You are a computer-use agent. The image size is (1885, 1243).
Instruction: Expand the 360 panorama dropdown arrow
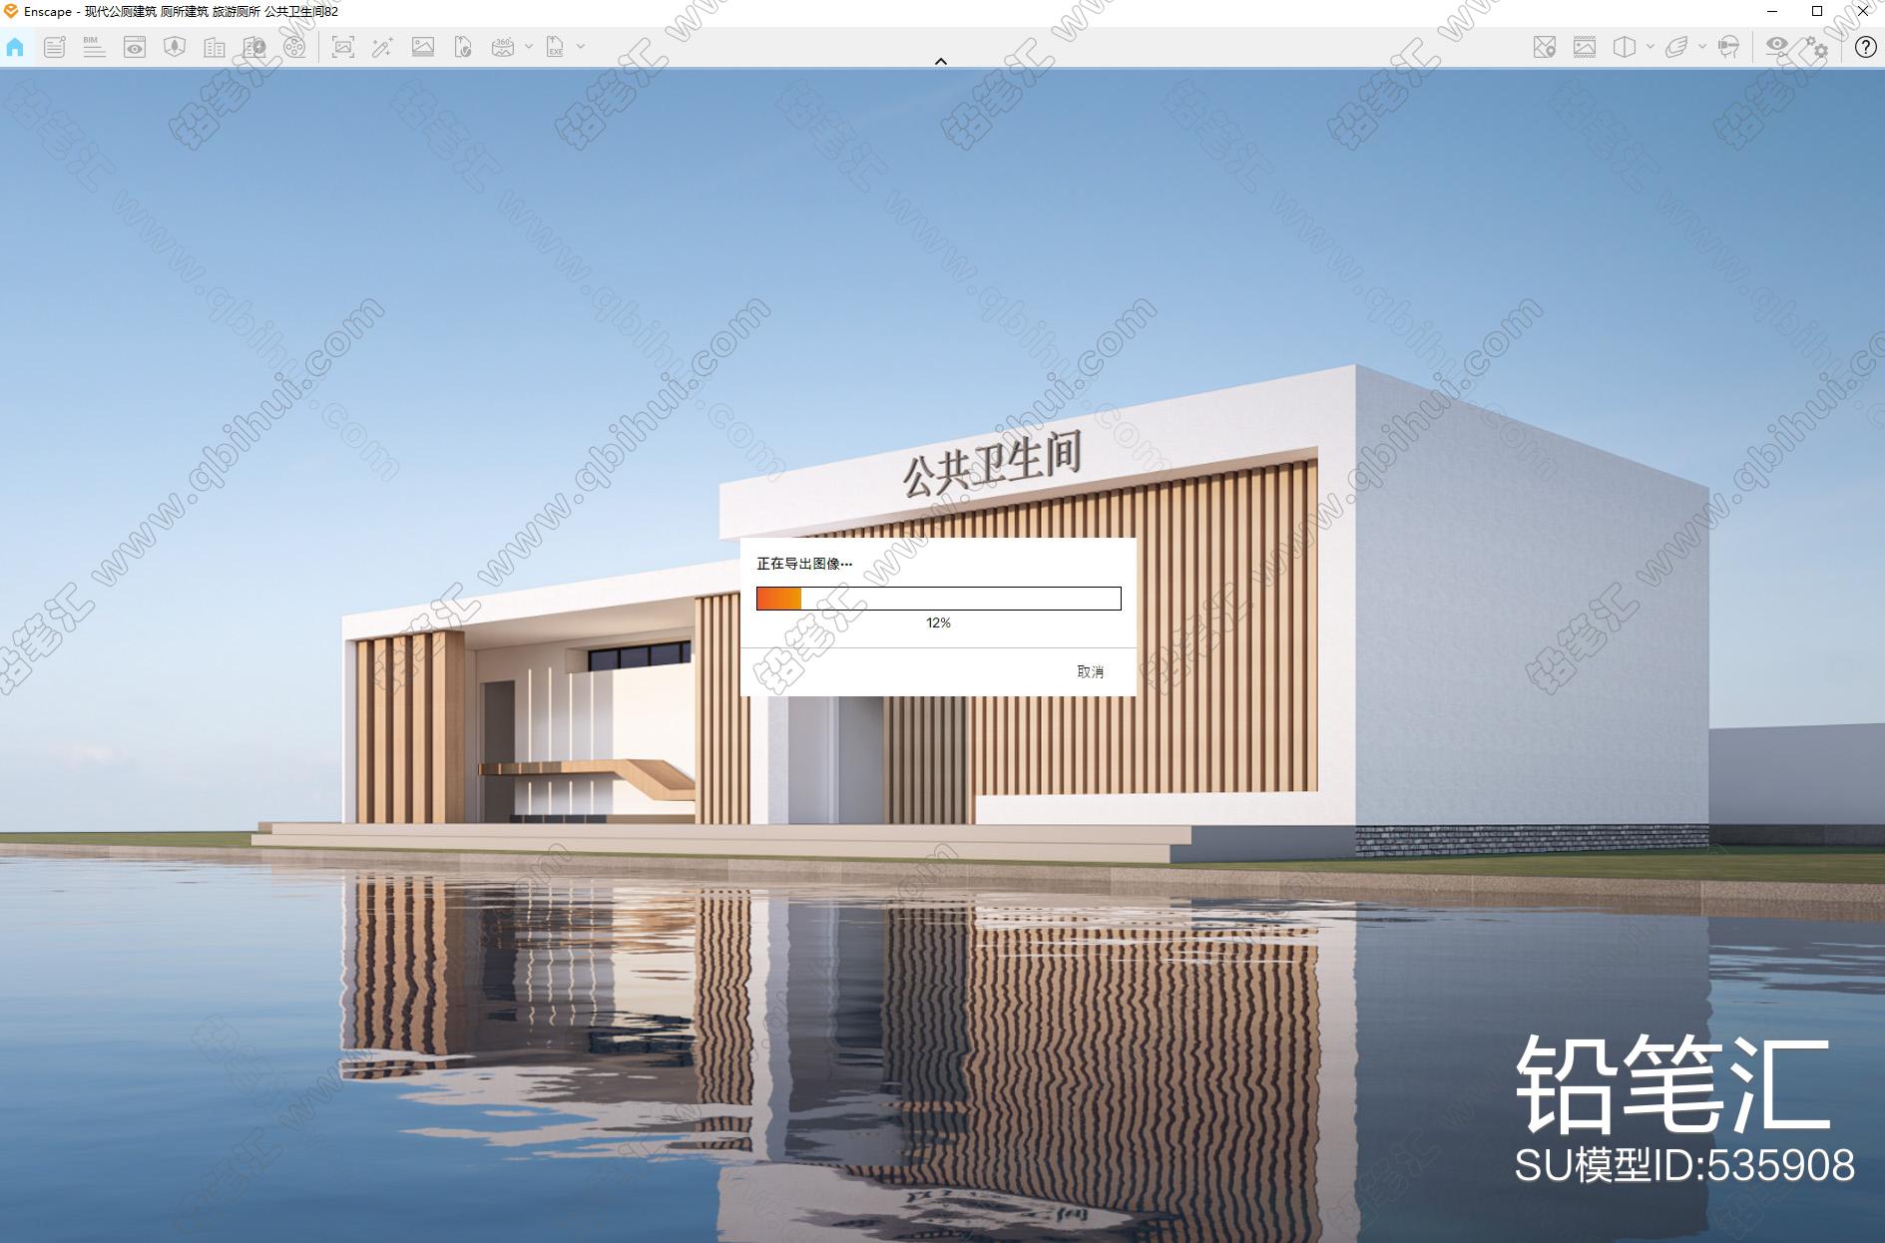tap(529, 47)
